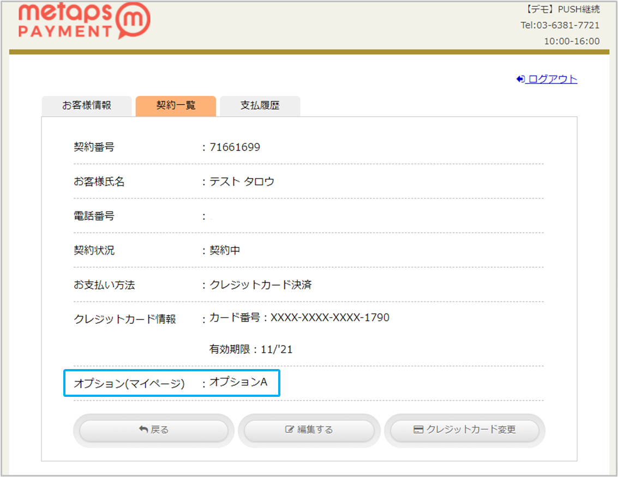
Task: Click the オプションA value
Action: tap(238, 383)
